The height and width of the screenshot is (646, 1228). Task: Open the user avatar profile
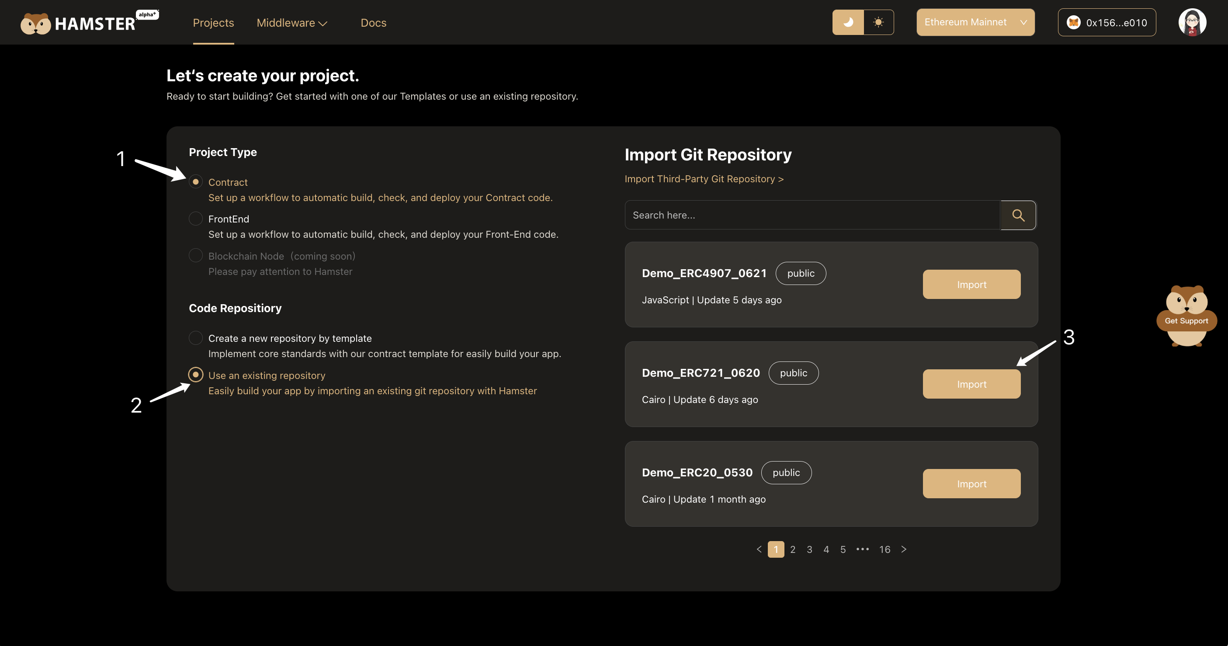1192,22
